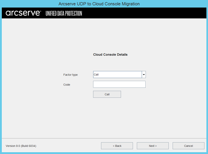Click the Code input field
Viewport: 208px width, 154px height.
[x=119, y=84]
